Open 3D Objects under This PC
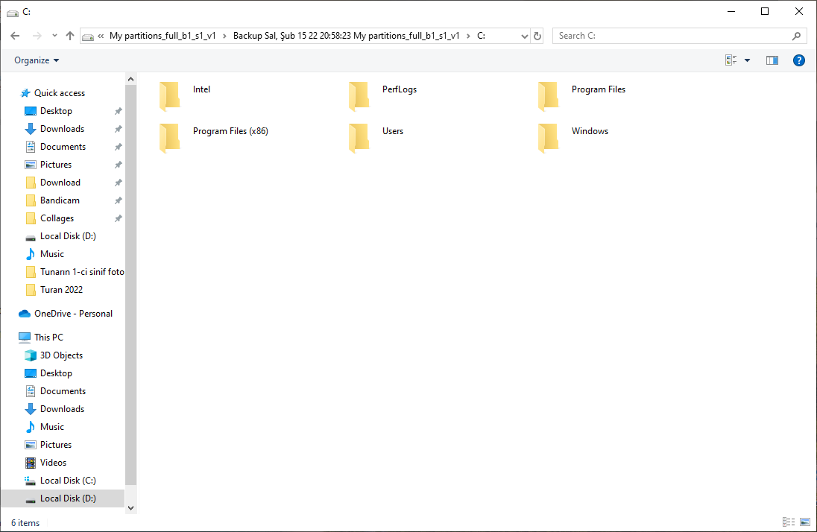 [61, 355]
